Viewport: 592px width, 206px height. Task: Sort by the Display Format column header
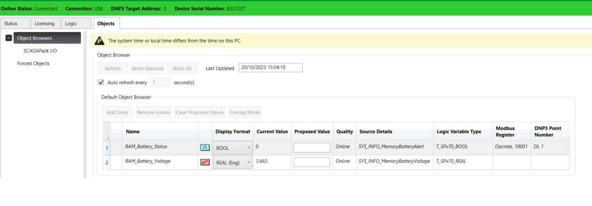coord(233,131)
